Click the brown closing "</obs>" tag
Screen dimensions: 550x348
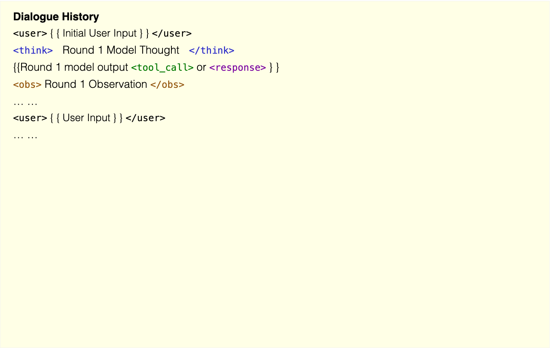click(167, 85)
